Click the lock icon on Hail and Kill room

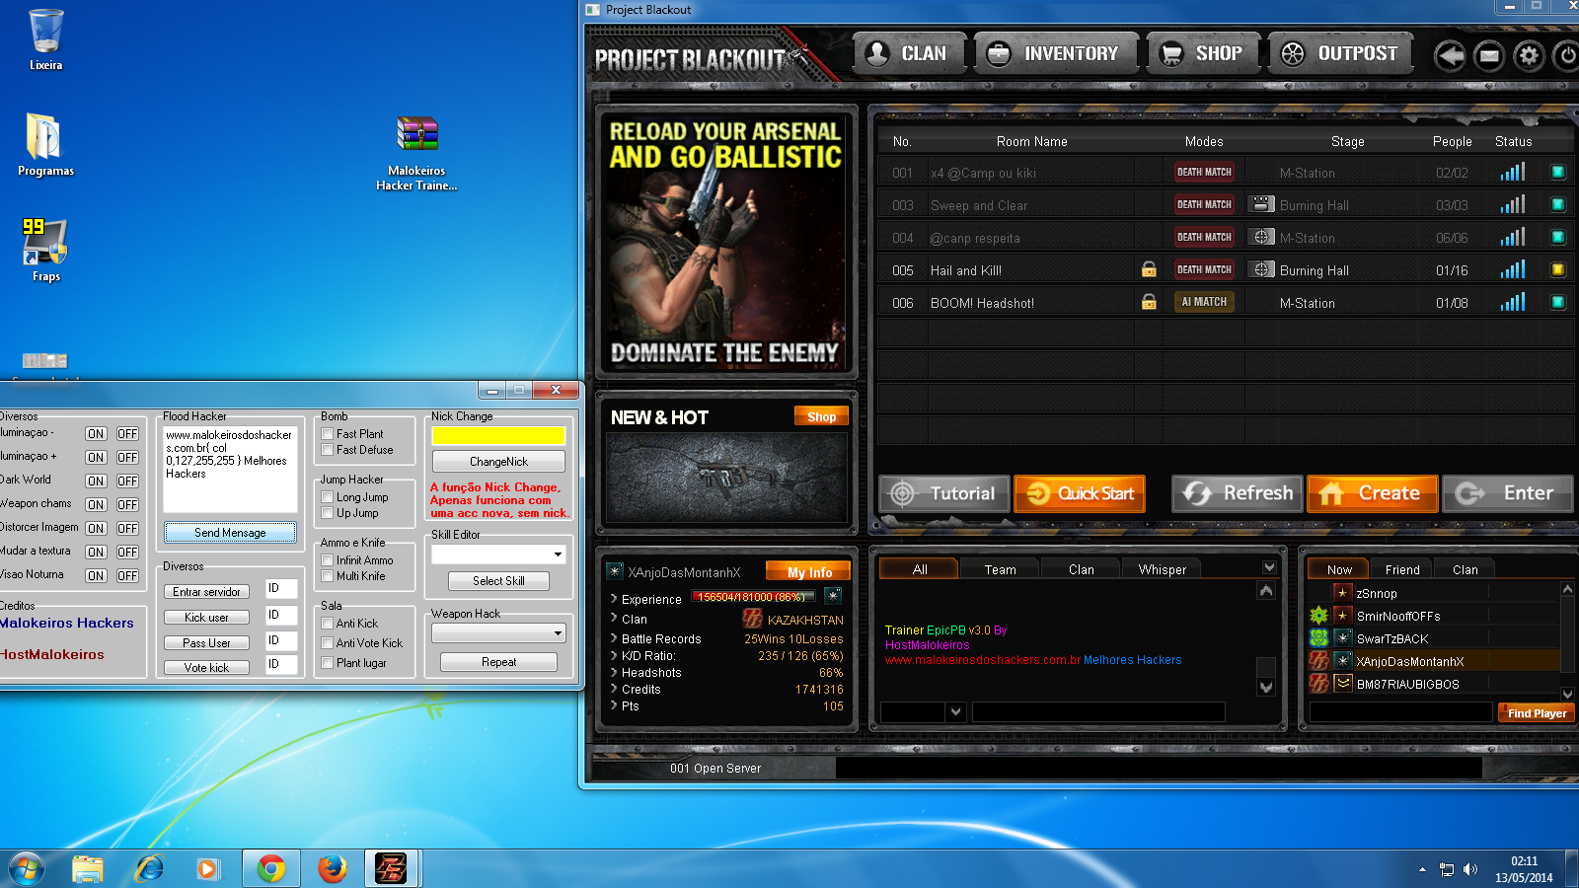[x=1149, y=269]
